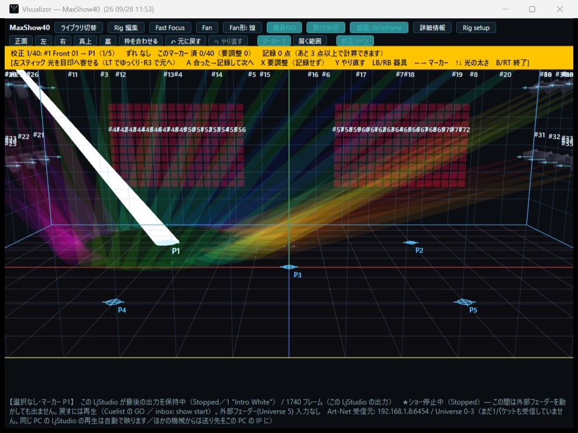Click the P1 marker label
Image resolution: width=578 pixels, height=433 pixels.
[176, 251]
